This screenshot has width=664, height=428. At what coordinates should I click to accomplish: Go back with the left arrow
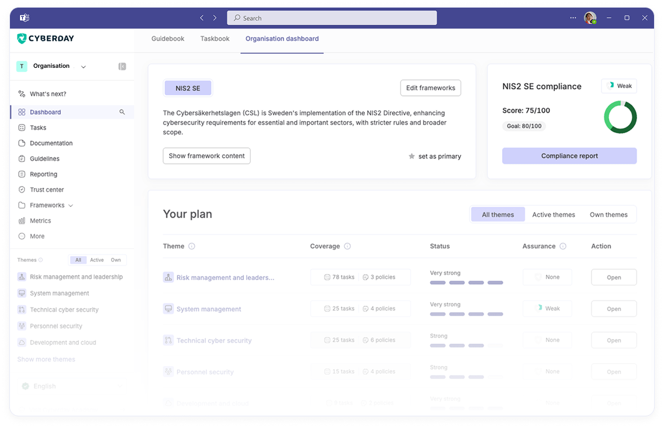[x=202, y=18]
